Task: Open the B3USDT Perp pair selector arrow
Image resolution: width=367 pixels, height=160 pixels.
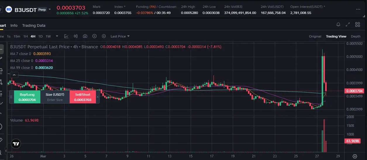Action: pos(50,9)
